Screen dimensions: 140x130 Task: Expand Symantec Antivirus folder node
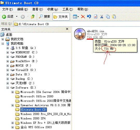click(13, 105)
